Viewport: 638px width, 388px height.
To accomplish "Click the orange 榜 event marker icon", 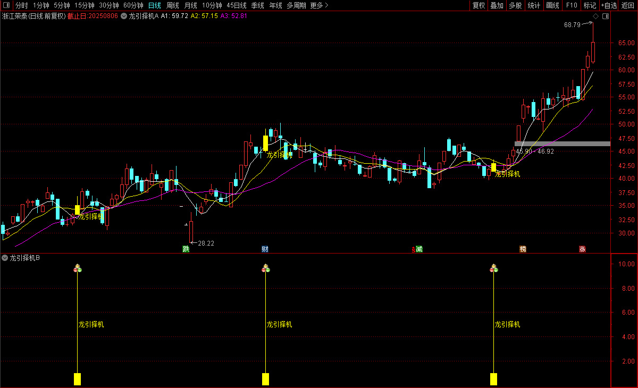I will point(523,249).
